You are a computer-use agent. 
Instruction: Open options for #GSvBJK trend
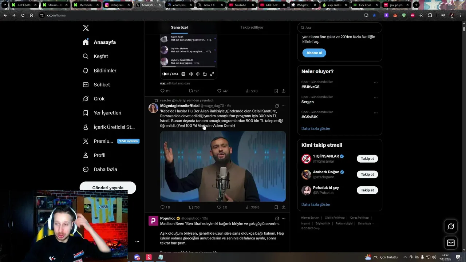pos(376,113)
